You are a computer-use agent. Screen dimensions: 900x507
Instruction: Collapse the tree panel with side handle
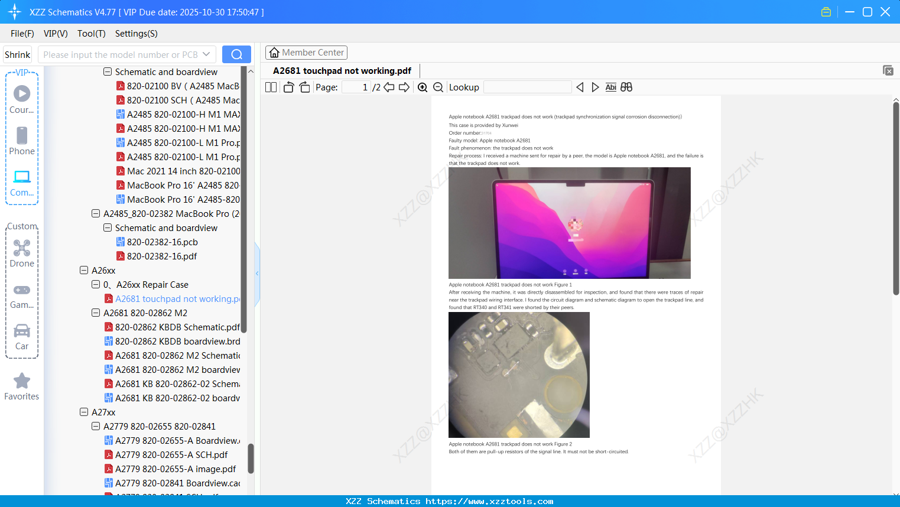coord(257,274)
